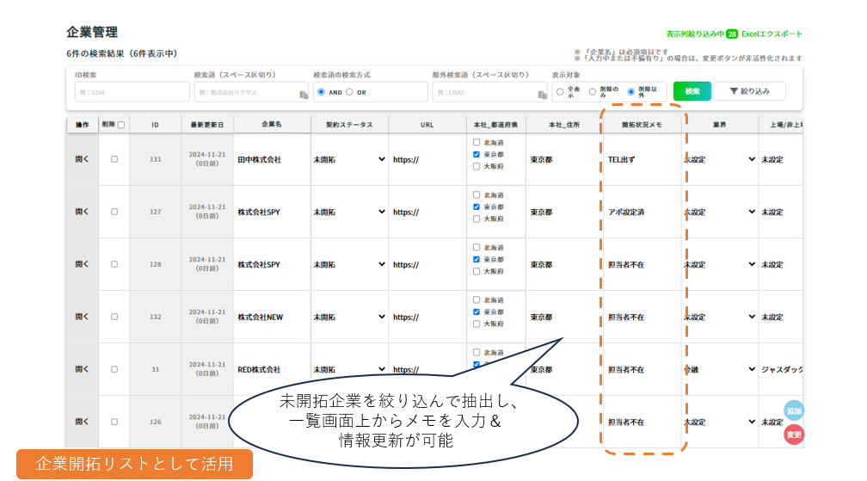
Task: Check 北海道 for 田中株式会社 row
Action: pyautogui.click(x=477, y=142)
